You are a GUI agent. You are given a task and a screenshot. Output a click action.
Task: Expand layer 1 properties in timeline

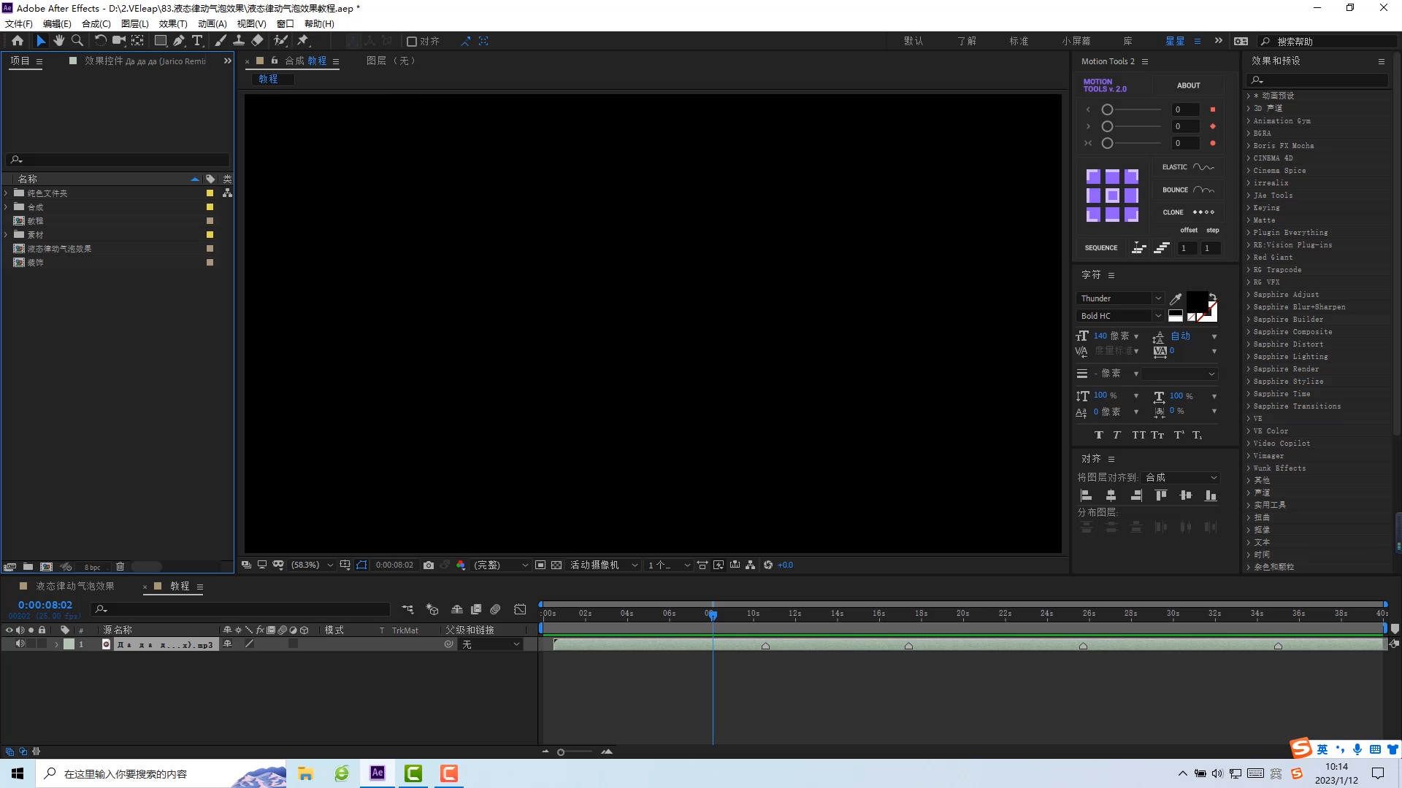coord(56,645)
